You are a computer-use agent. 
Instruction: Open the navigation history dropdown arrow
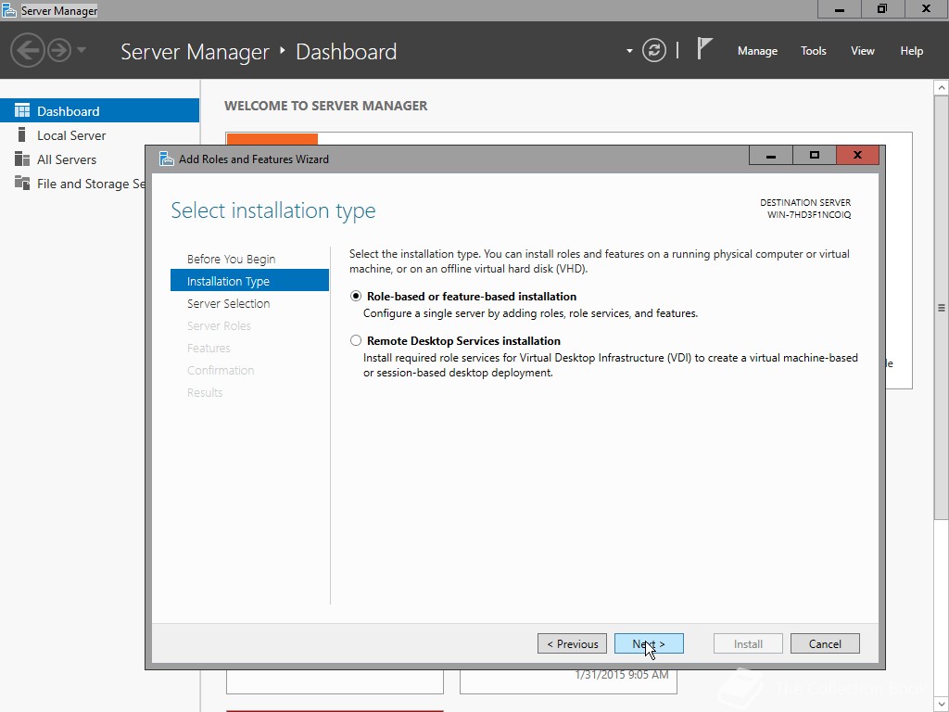click(82, 50)
